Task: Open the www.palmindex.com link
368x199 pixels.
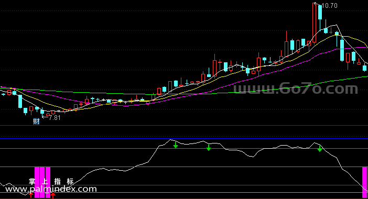Action: tap(51, 189)
